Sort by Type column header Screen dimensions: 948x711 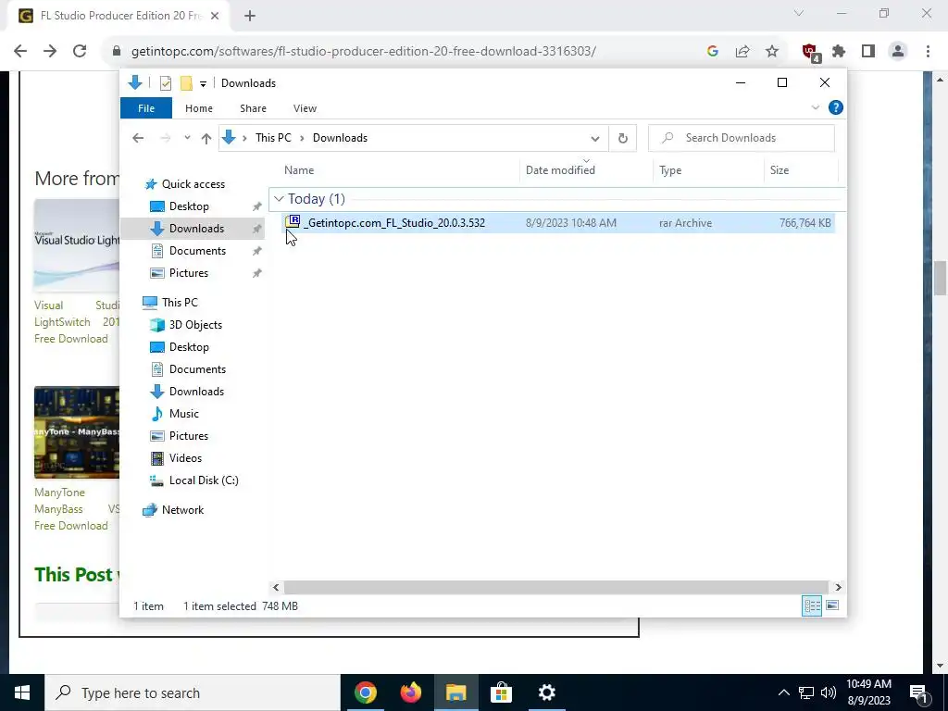click(x=708, y=170)
